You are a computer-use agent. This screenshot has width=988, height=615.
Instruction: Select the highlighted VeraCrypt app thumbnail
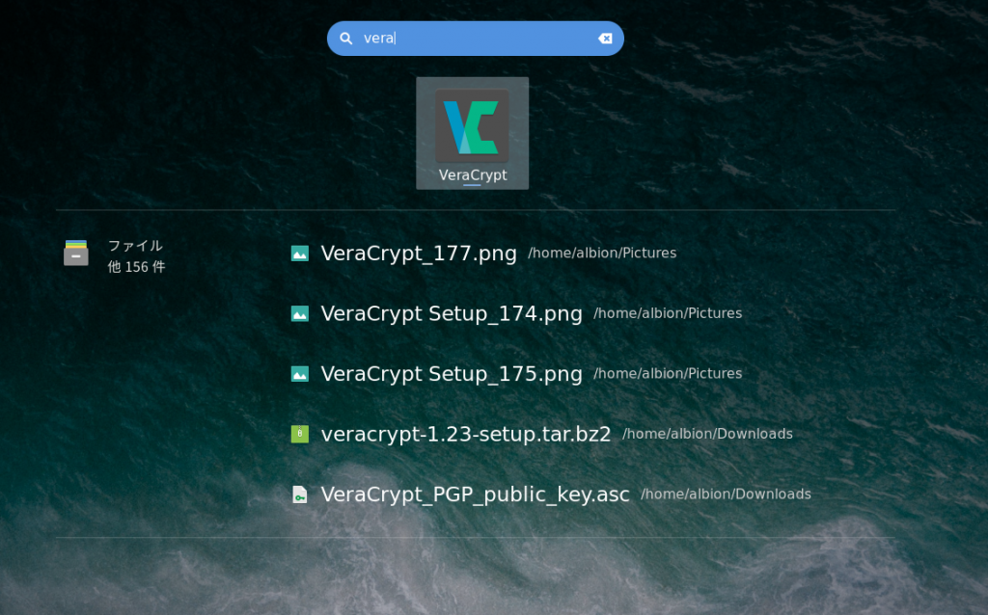pos(472,133)
